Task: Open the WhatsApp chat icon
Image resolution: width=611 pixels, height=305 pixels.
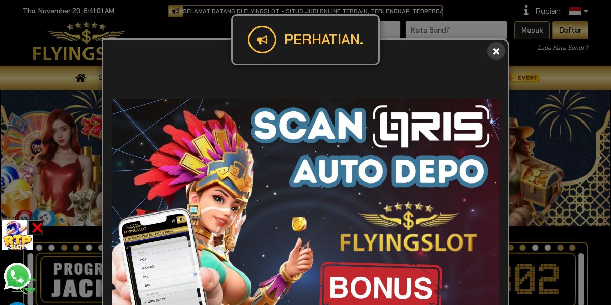Action: click(x=17, y=277)
